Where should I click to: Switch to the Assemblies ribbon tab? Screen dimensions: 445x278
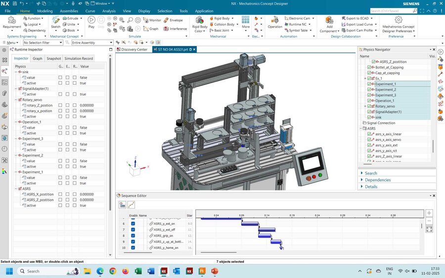point(69,11)
